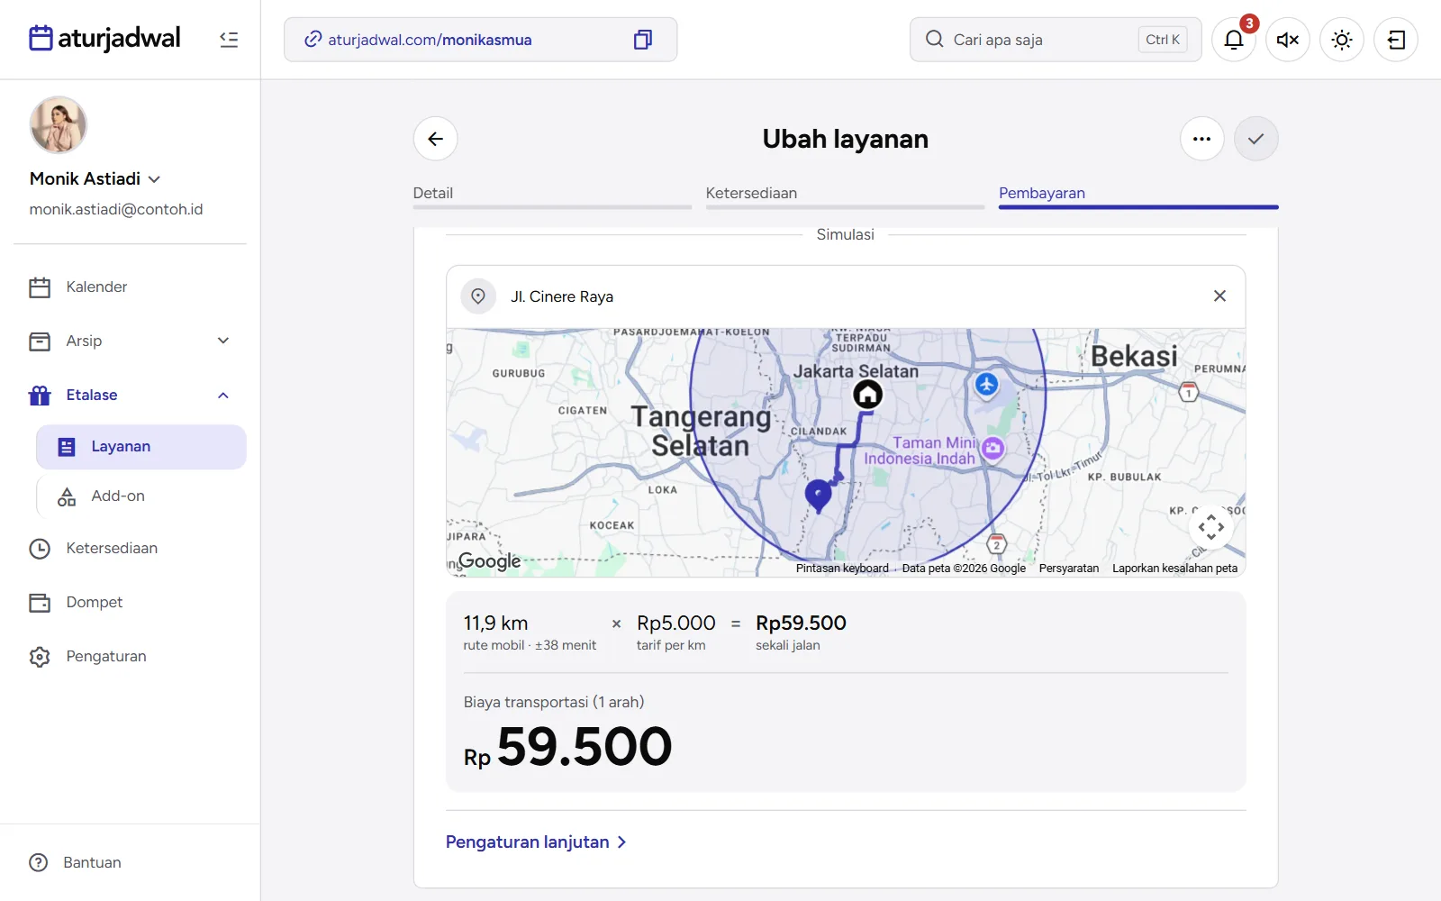
Task: Clear the Jl. Cinere Raya address
Action: click(x=1220, y=296)
